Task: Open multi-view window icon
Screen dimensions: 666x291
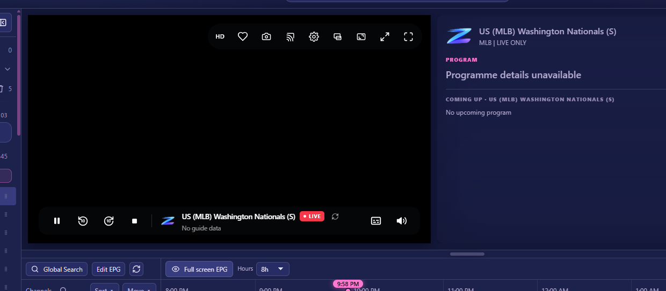Action: pos(337,37)
